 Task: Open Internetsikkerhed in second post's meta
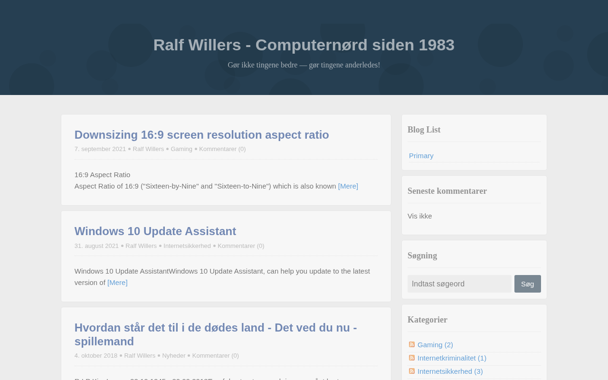click(187, 246)
